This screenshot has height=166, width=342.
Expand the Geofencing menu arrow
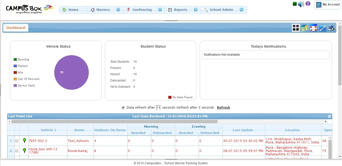pyautogui.click(x=160, y=10)
